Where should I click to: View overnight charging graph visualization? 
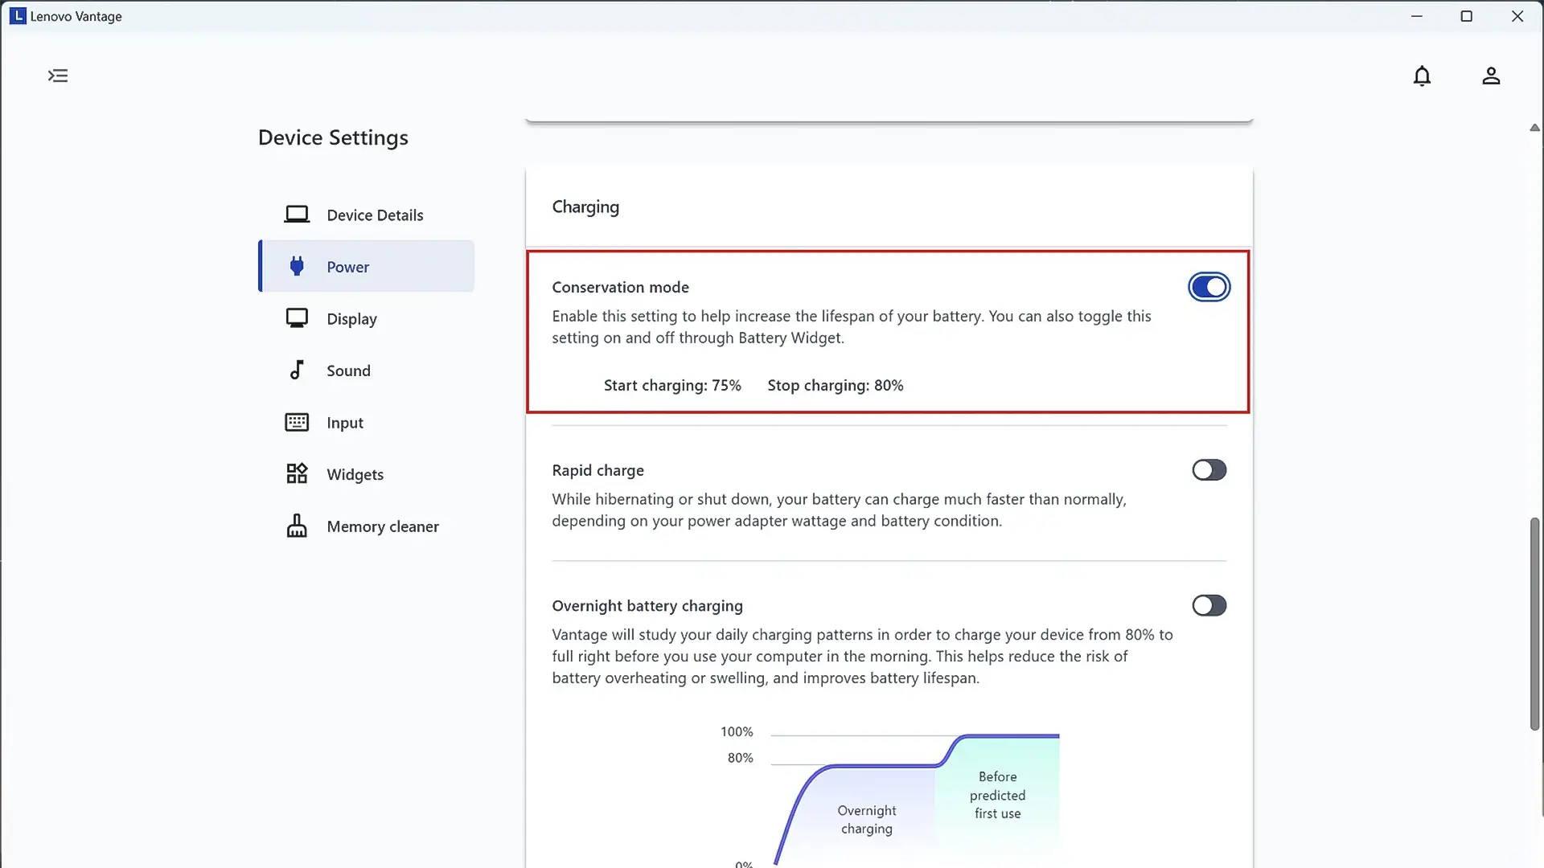pyautogui.click(x=889, y=795)
